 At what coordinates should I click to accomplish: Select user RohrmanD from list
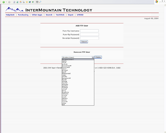pyautogui.click(x=78, y=67)
